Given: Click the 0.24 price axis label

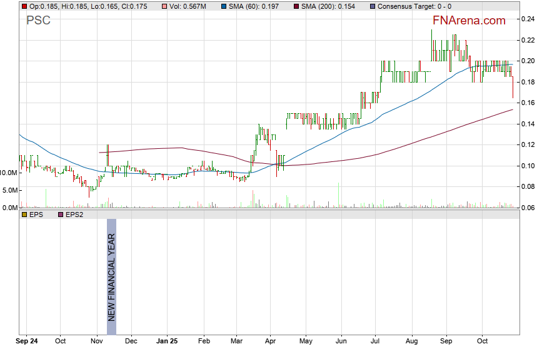Looking at the screenshot, I should (x=527, y=19).
